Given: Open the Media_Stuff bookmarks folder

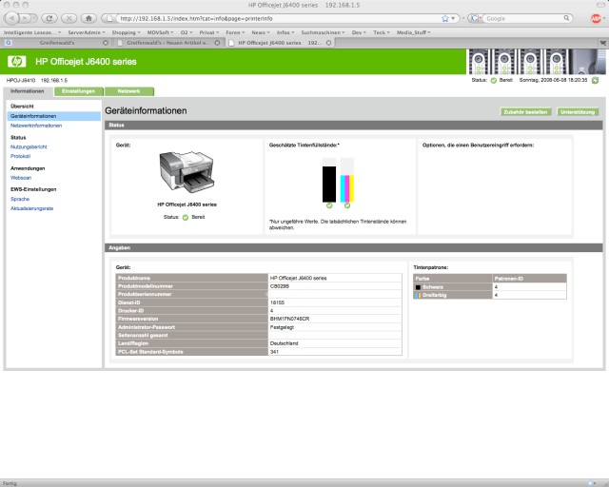Looking at the screenshot, I should (413, 32).
